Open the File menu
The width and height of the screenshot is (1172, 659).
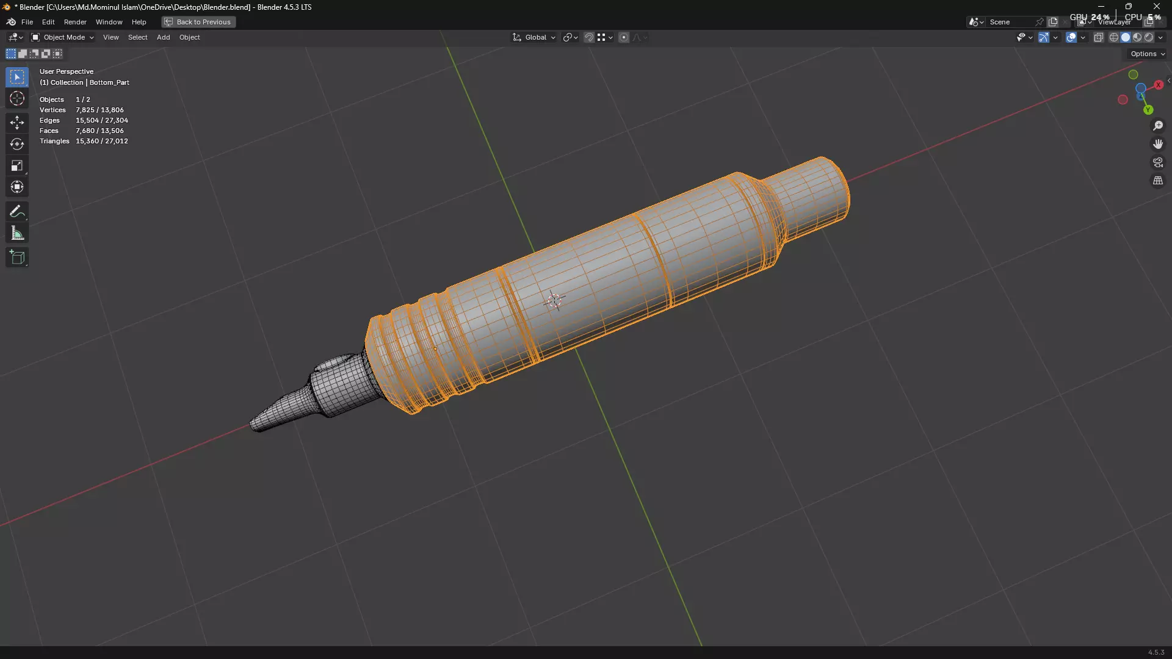[x=27, y=22]
